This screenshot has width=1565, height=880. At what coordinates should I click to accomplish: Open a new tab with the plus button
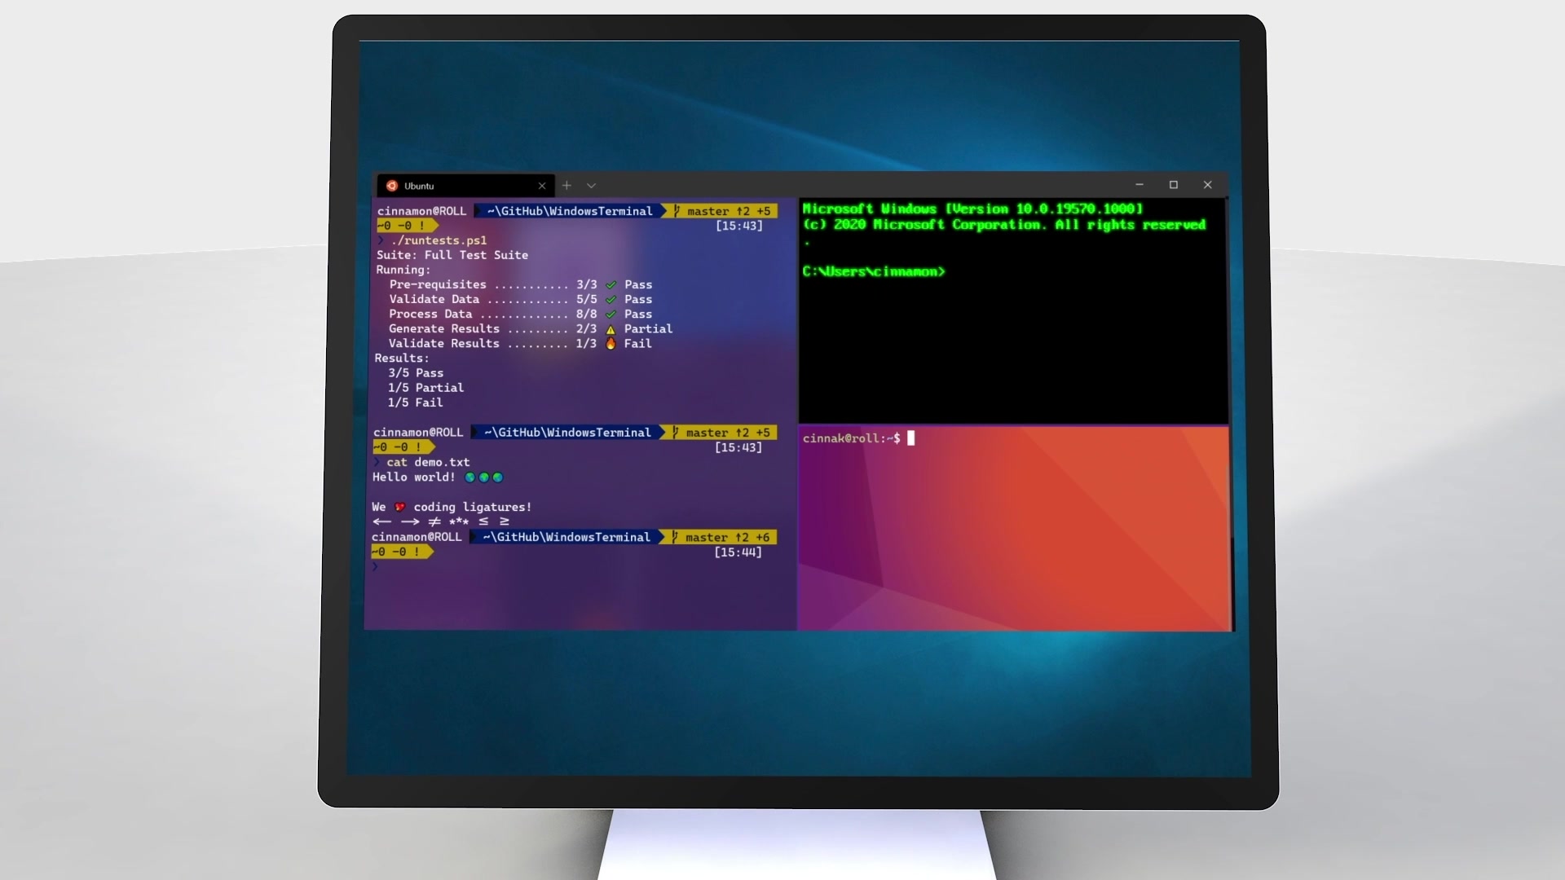click(x=566, y=186)
